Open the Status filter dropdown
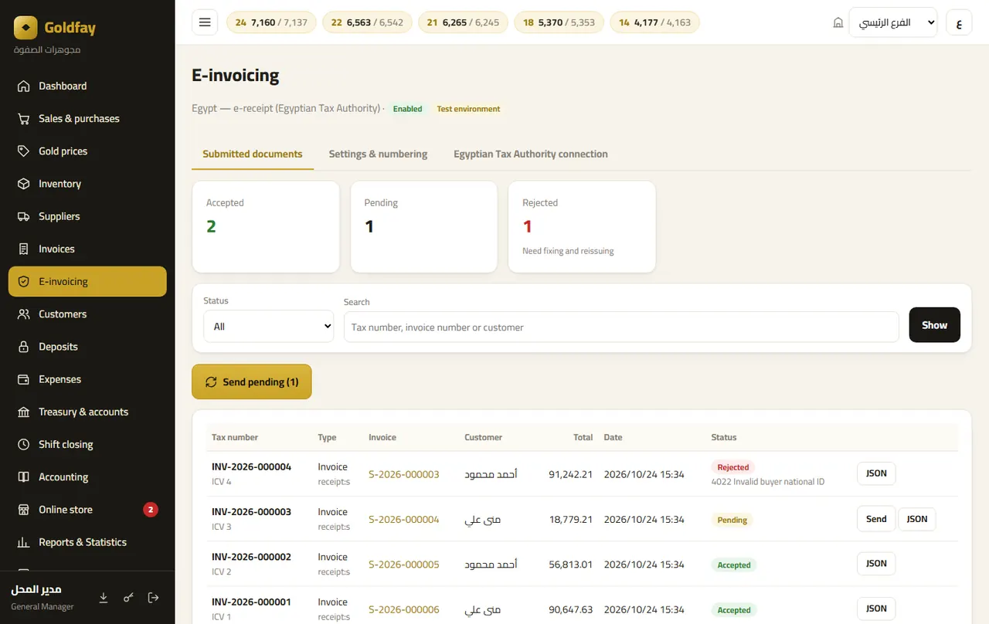Viewport: 989px width, 624px height. pos(268,327)
